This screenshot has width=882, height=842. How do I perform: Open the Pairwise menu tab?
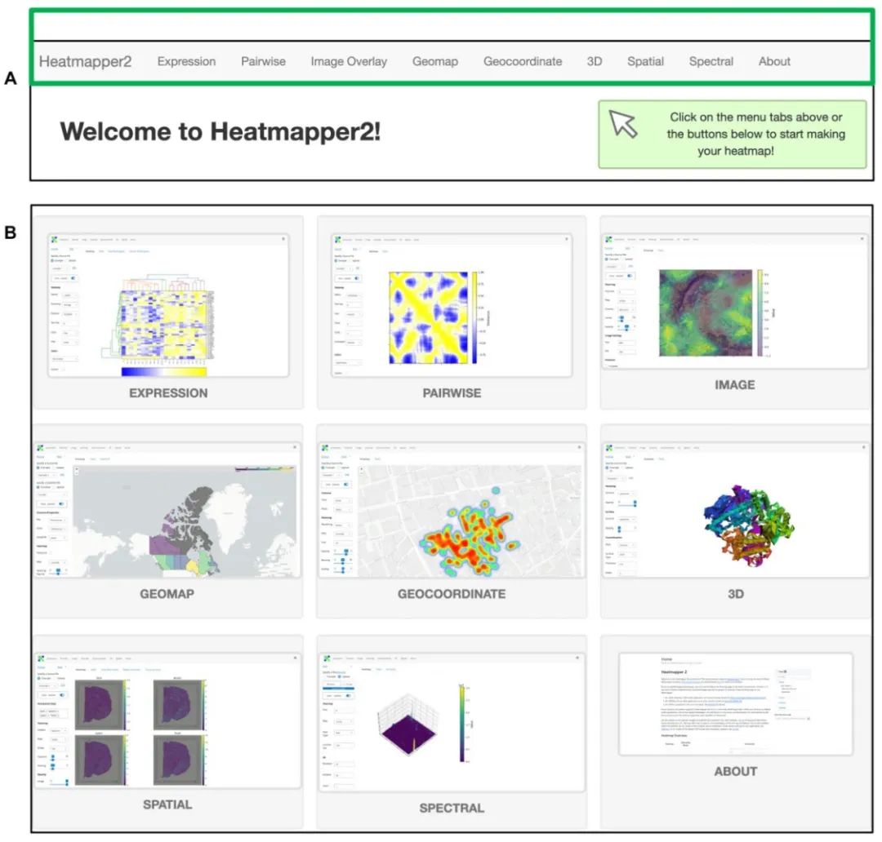tap(263, 61)
